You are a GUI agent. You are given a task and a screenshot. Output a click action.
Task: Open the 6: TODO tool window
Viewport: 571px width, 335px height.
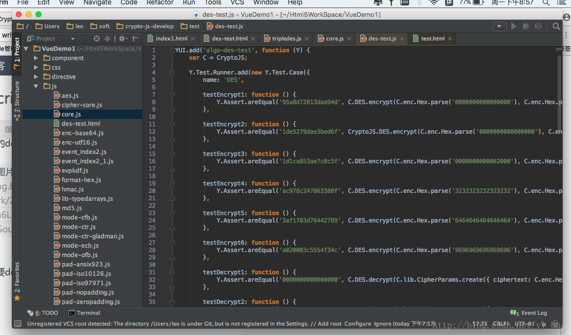[x=42, y=313]
